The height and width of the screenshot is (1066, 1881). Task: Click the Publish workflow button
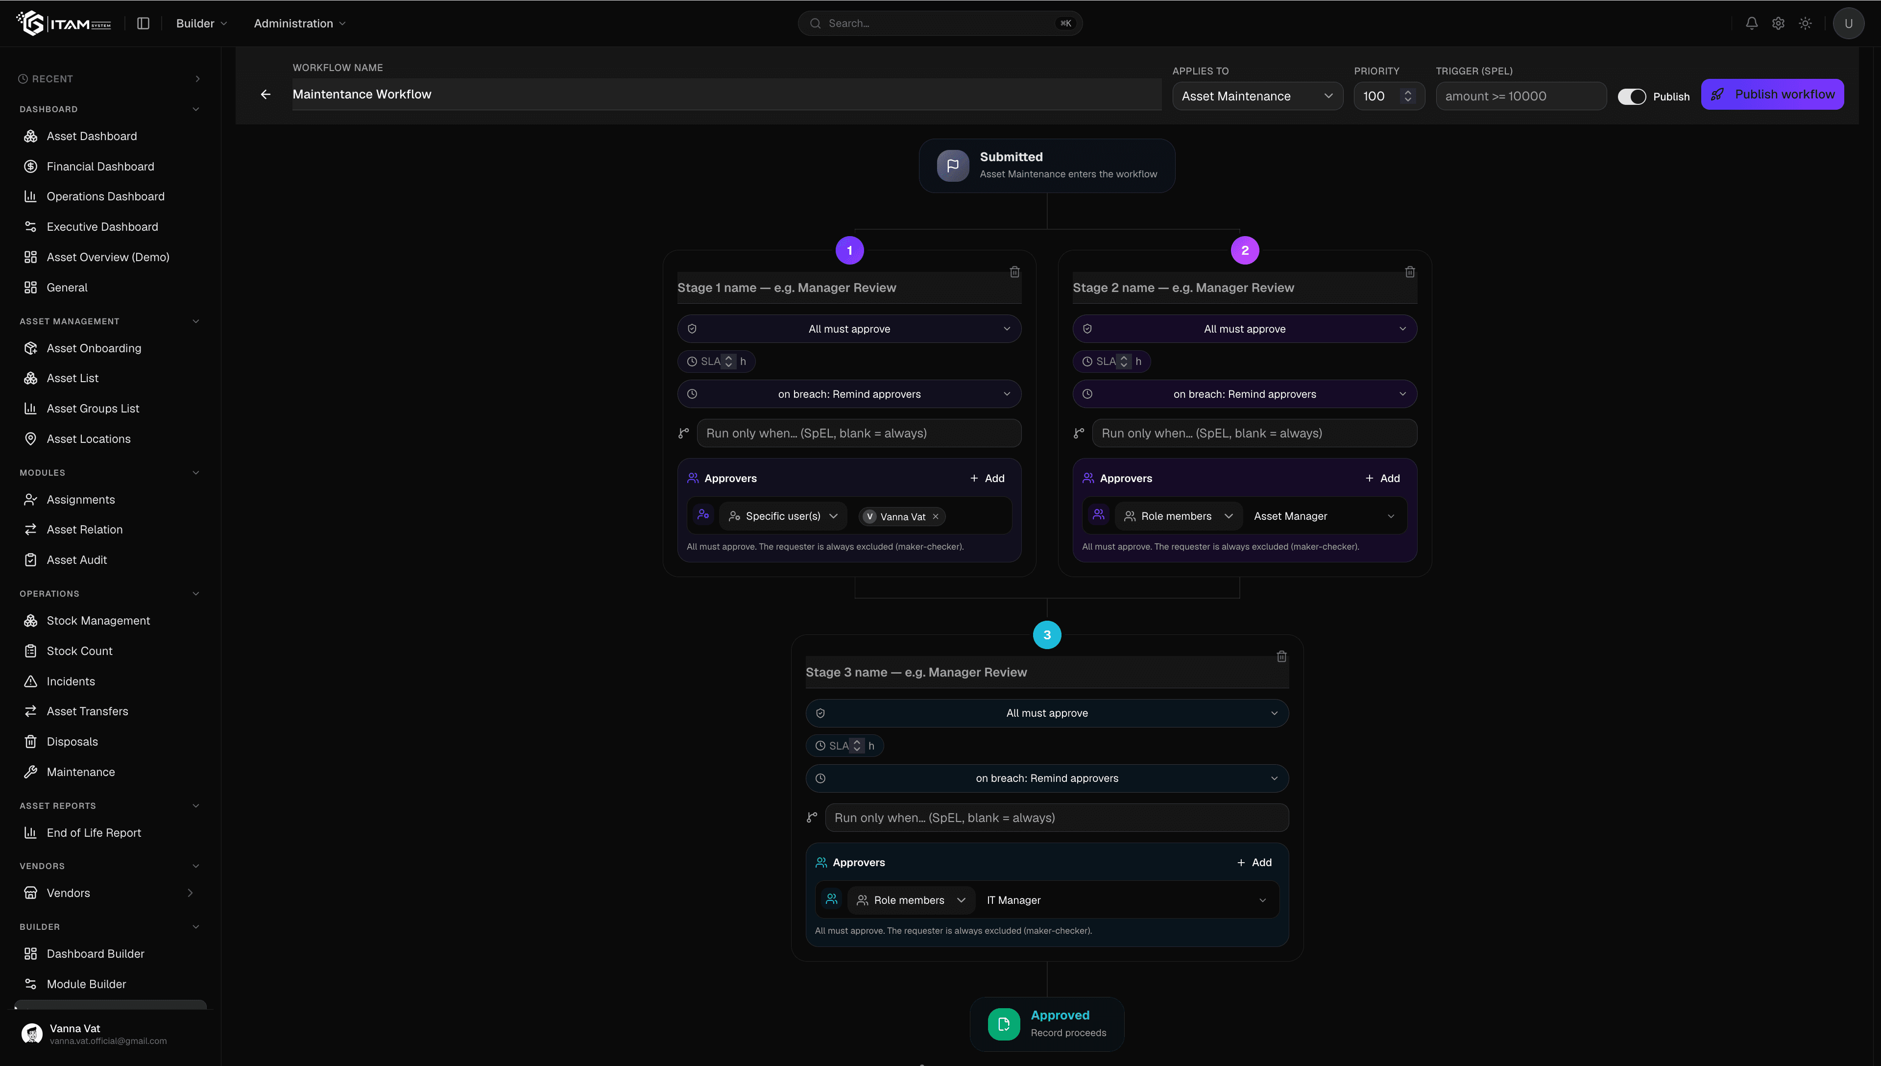click(1772, 95)
